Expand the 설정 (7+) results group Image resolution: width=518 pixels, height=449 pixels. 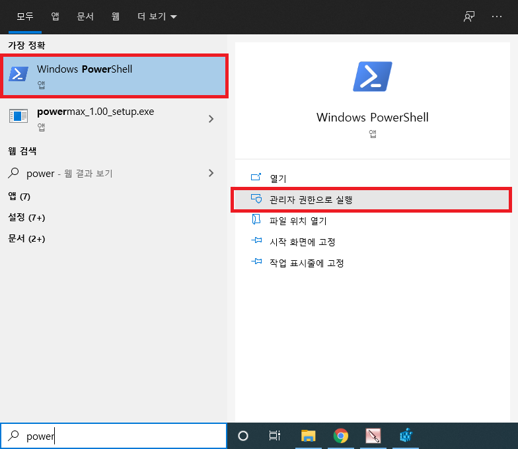(x=26, y=218)
